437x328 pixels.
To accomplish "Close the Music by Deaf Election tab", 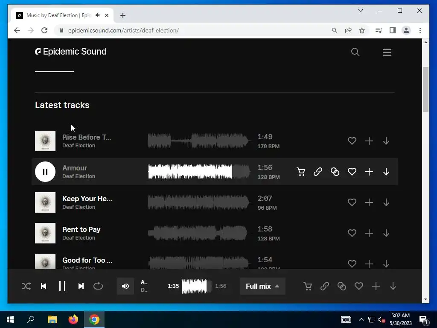I will 106,15.
